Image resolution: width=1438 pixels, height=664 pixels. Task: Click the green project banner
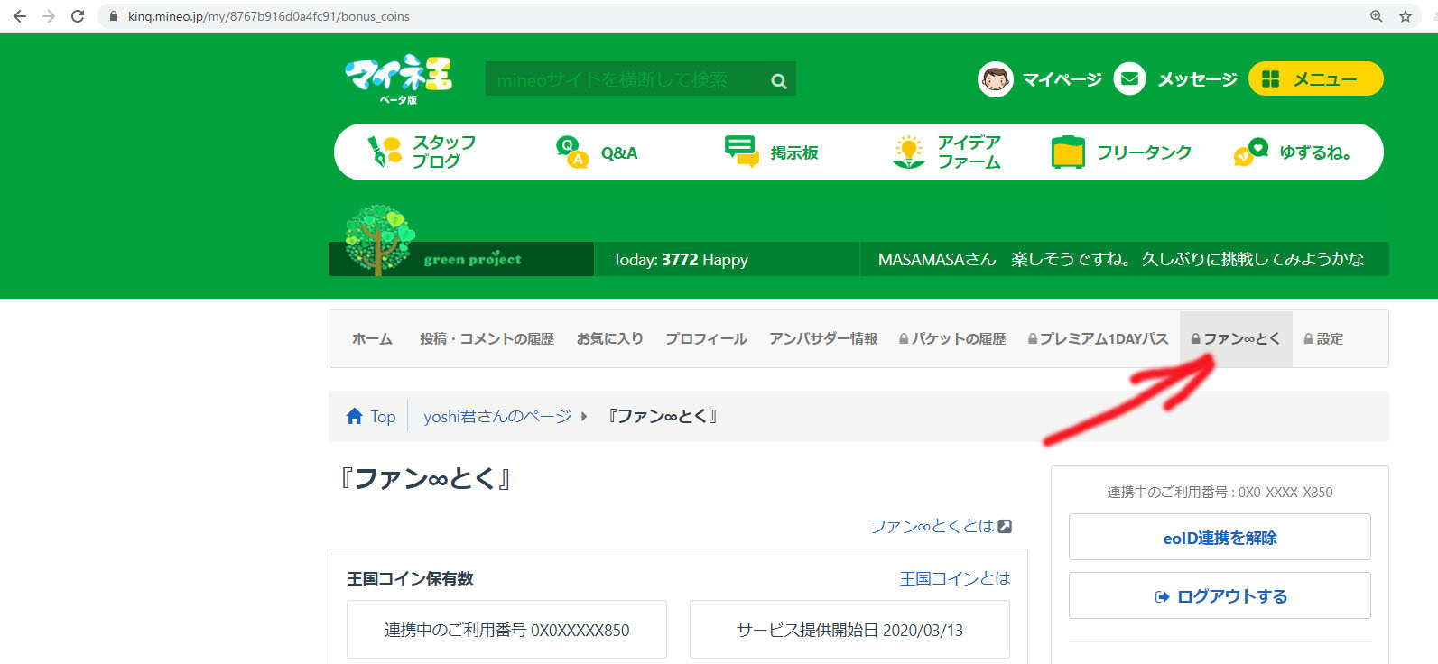click(461, 259)
